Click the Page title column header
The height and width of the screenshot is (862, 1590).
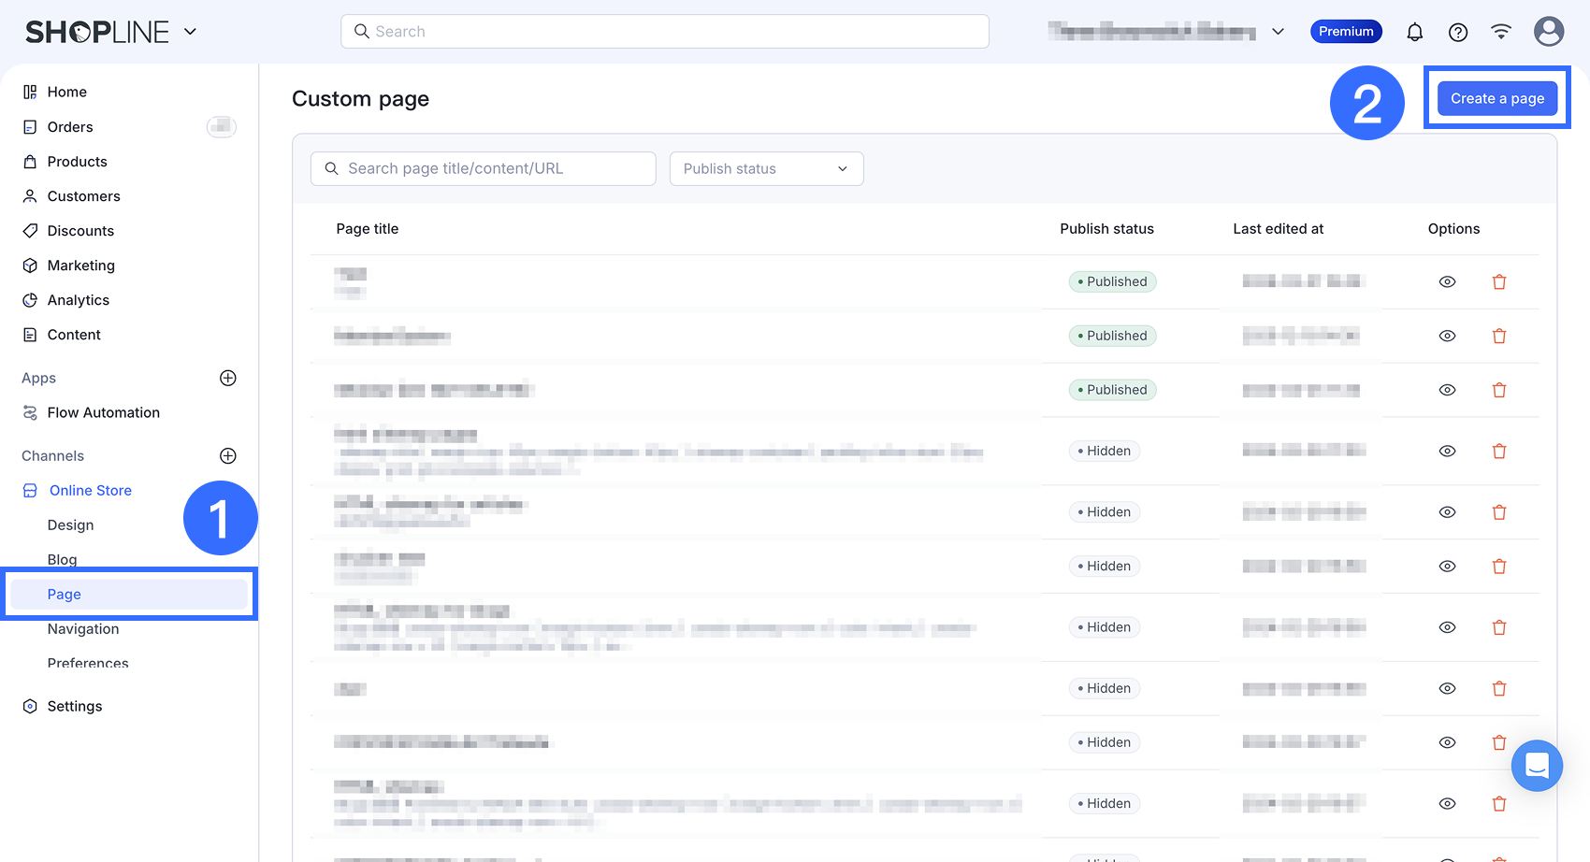tap(368, 229)
